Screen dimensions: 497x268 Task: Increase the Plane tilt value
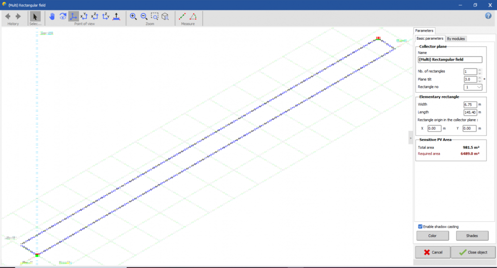480,78
